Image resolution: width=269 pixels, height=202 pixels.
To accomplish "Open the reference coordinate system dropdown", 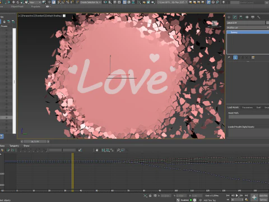I will [x=35, y=2].
